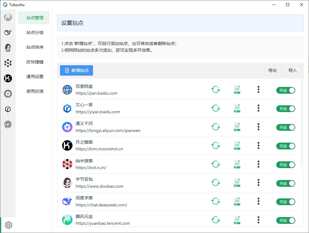
Task: Refresh the 百度网盘 site with its reload icon
Action: pos(216,90)
